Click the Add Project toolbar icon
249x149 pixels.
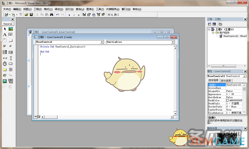pos(6,15)
